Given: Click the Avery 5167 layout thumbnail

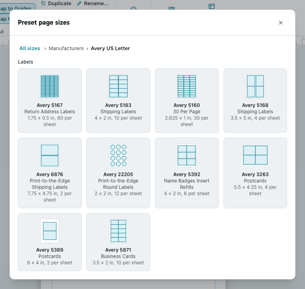Looking at the screenshot, I should [50, 86].
